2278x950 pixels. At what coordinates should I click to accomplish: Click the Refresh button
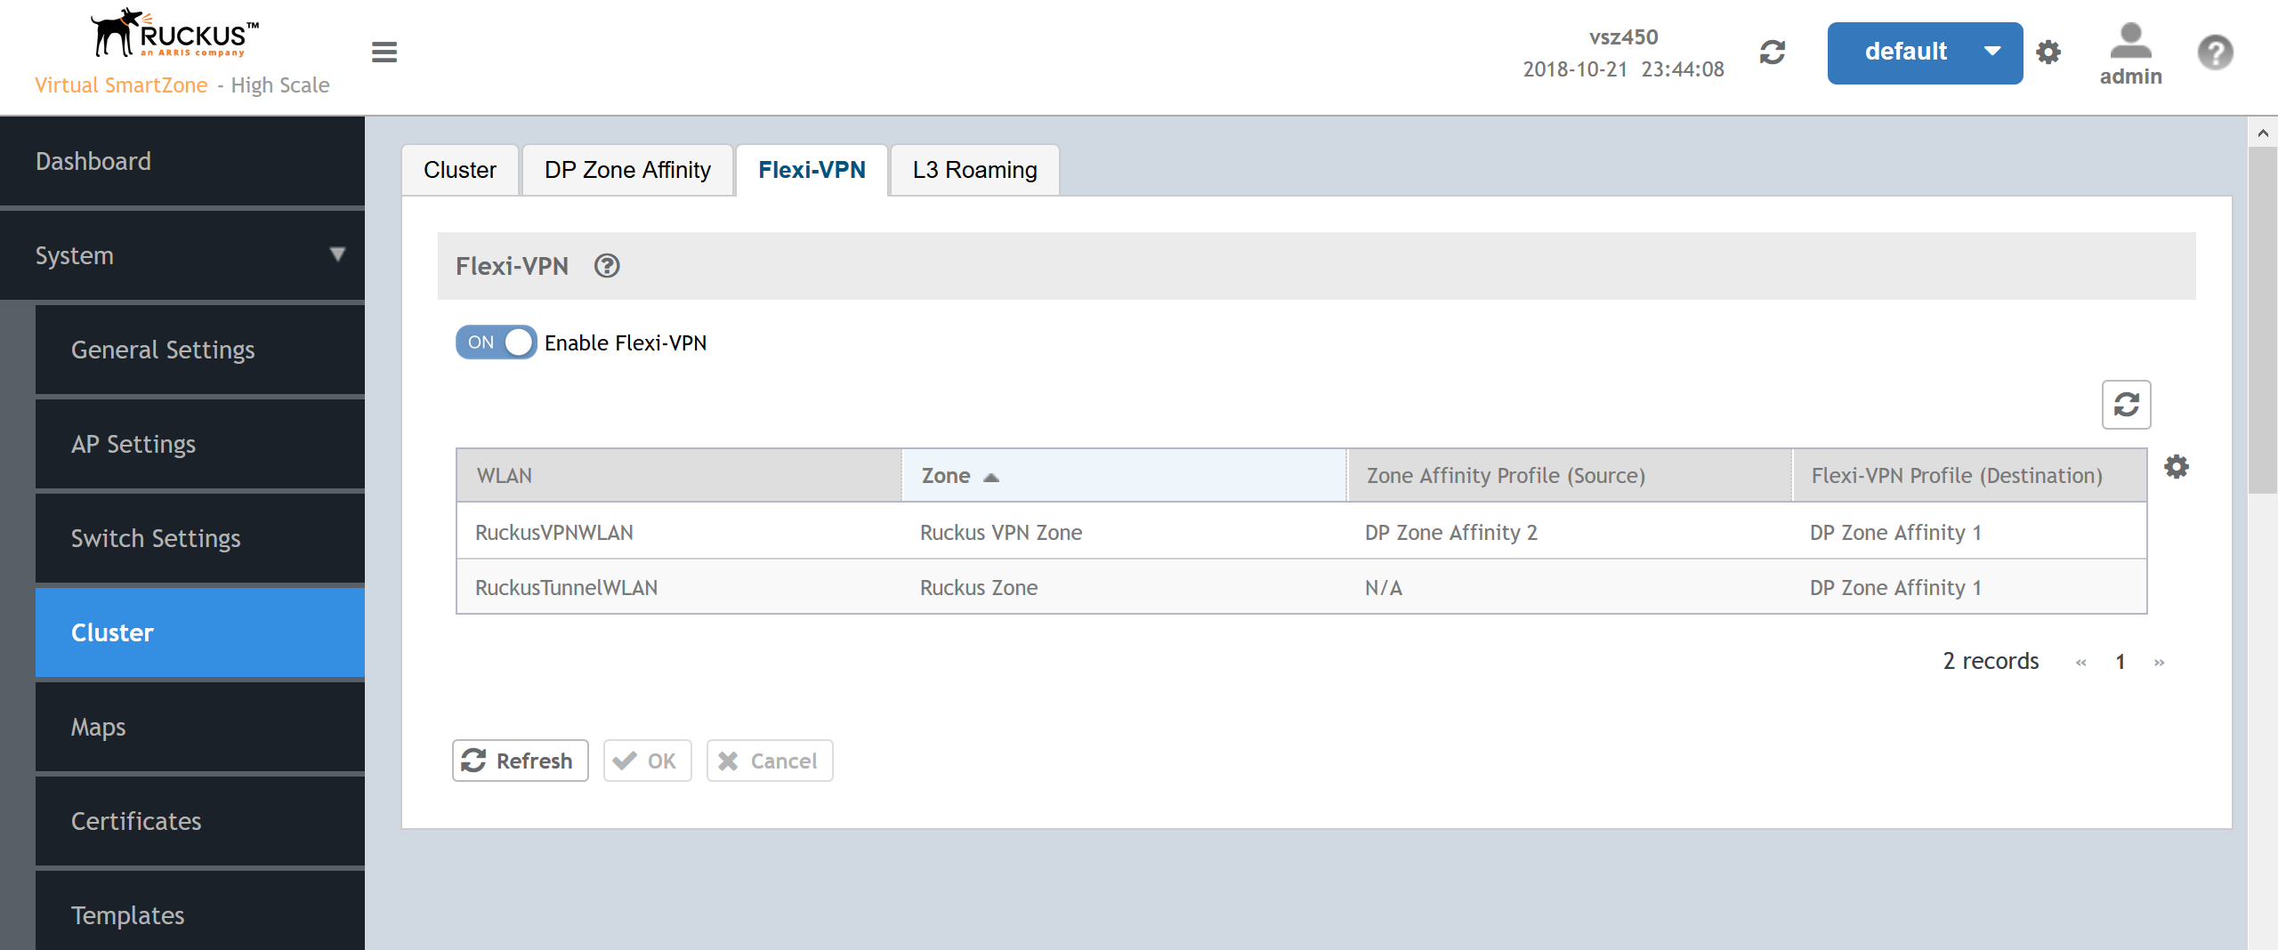pos(520,761)
